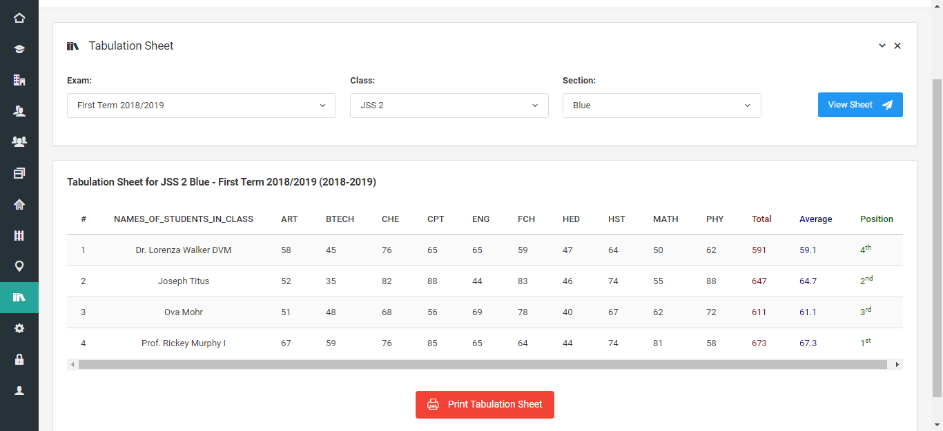This screenshot has height=431, width=943.
Task: Click the BTECH column header
Action: [340, 219]
